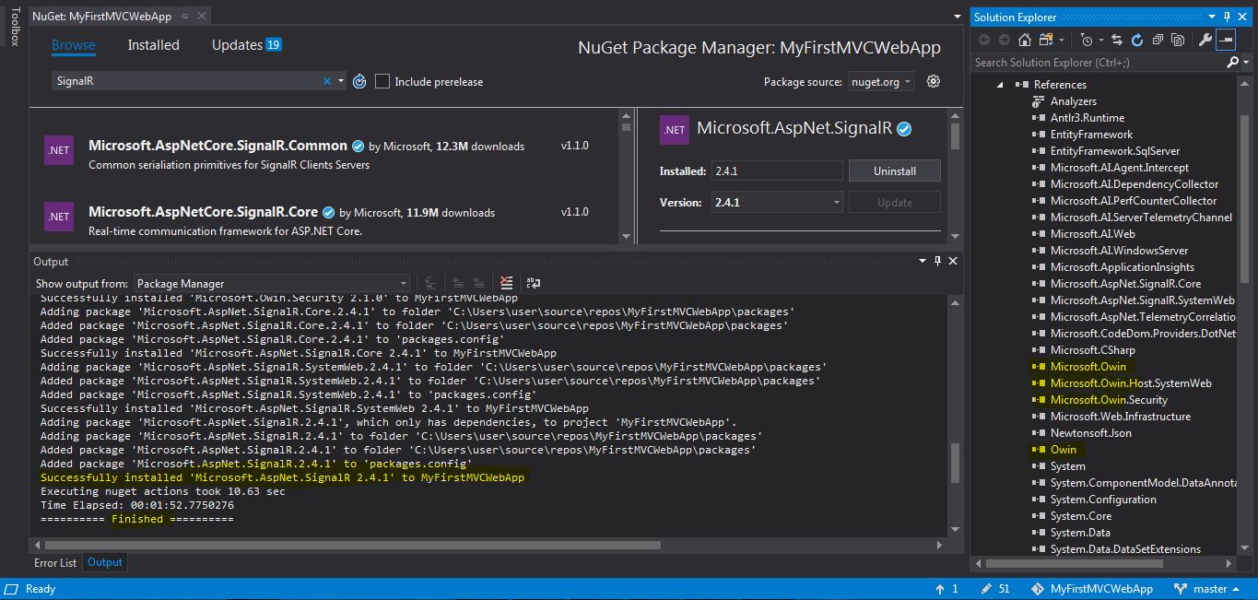
Task: Switch to the Installed tab
Action: [153, 44]
